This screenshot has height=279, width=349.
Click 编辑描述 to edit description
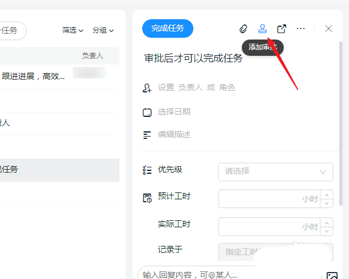[x=174, y=135]
